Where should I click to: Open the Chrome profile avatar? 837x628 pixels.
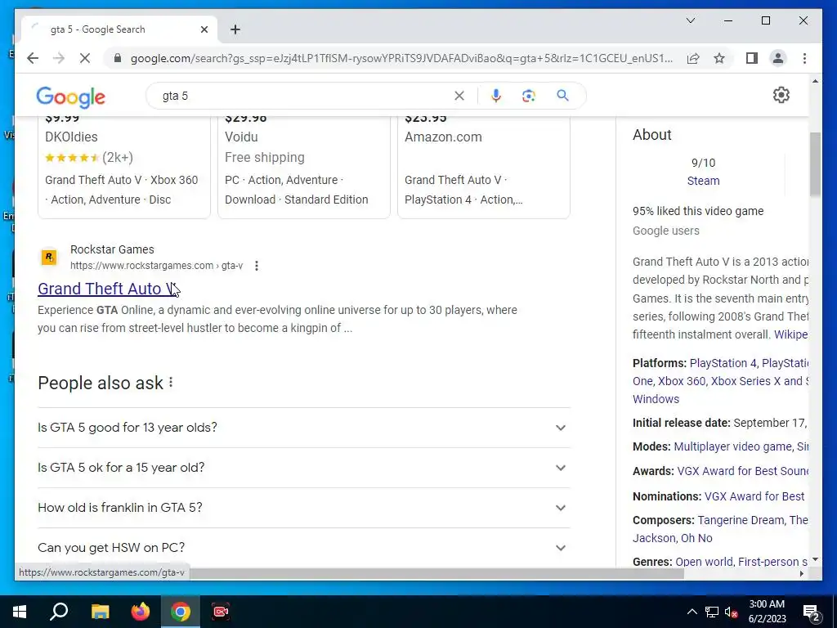[778, 58]
